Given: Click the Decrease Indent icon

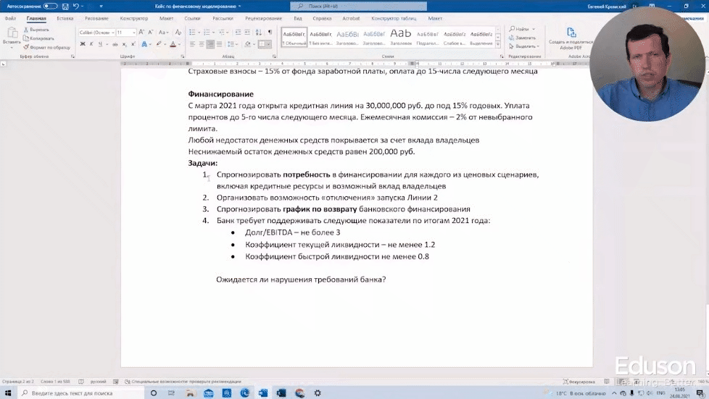Looking at the screenshot, I should click(238, 33).
